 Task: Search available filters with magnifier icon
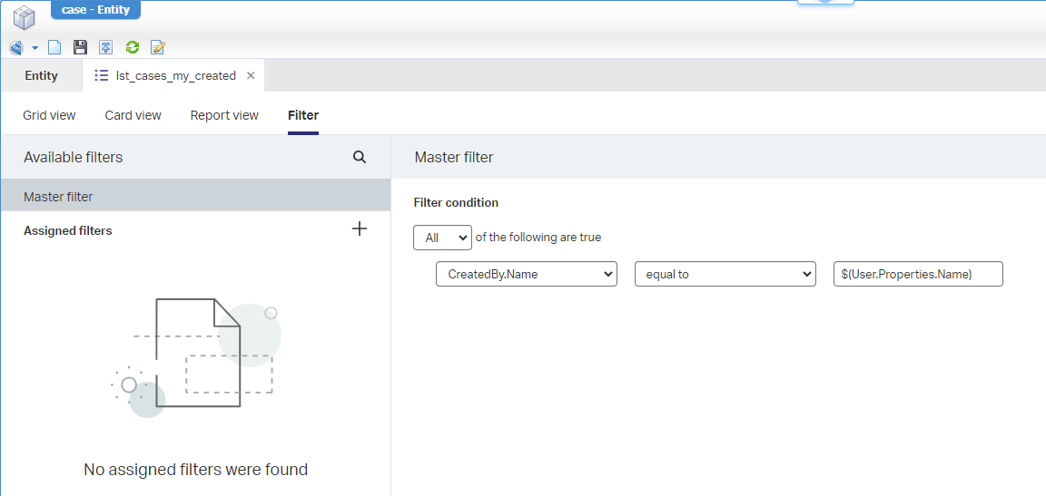pyautogui.click(x=360, y=157)
